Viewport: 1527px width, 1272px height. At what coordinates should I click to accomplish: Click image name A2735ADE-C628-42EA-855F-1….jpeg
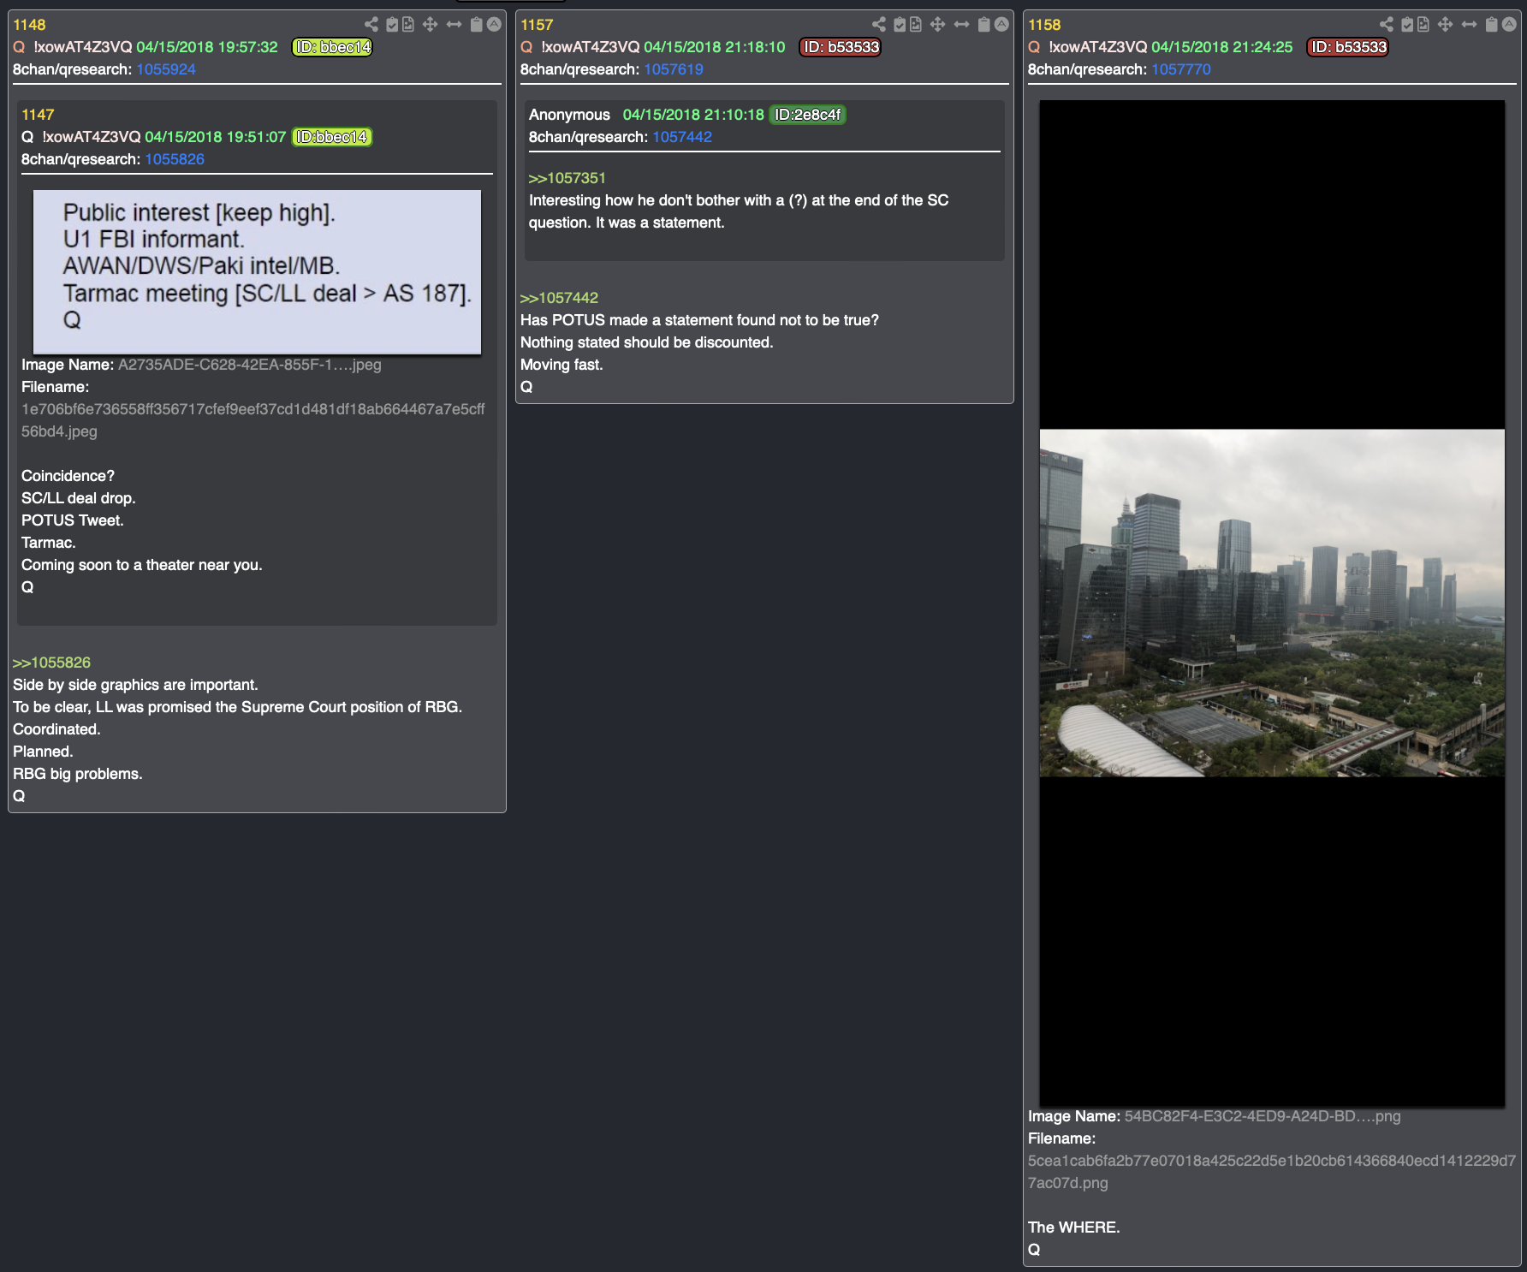tap(250, 365)
